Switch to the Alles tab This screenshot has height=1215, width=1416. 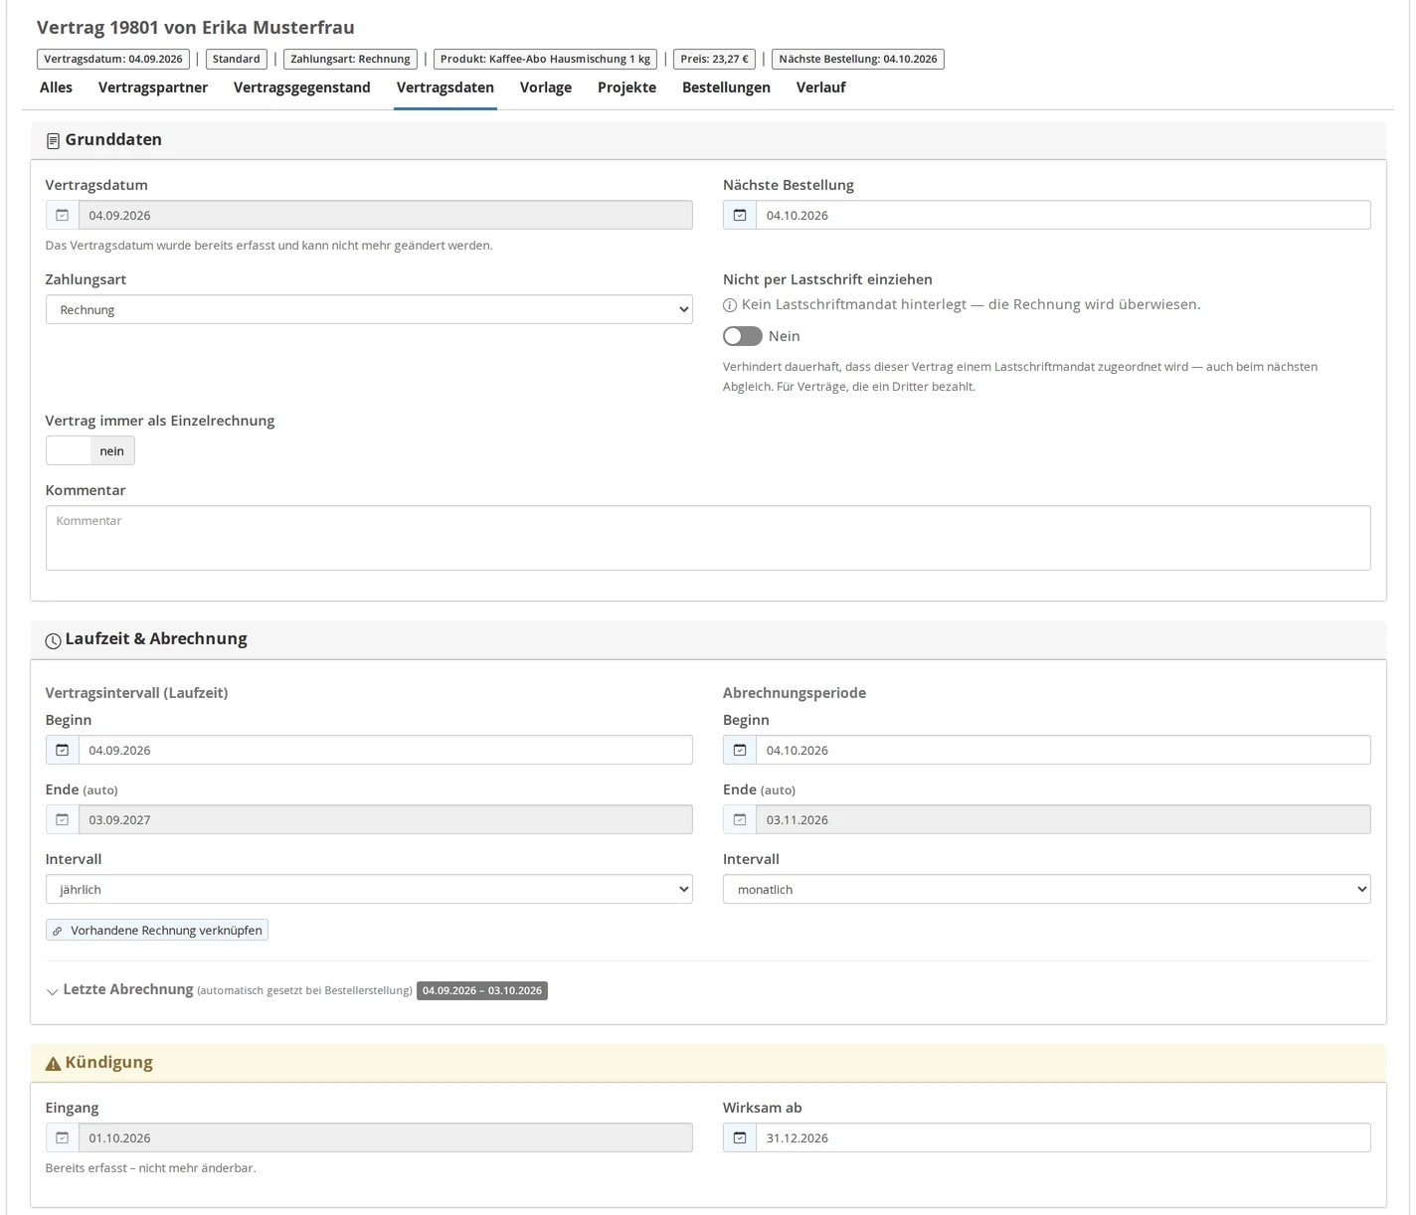[56, 87]
